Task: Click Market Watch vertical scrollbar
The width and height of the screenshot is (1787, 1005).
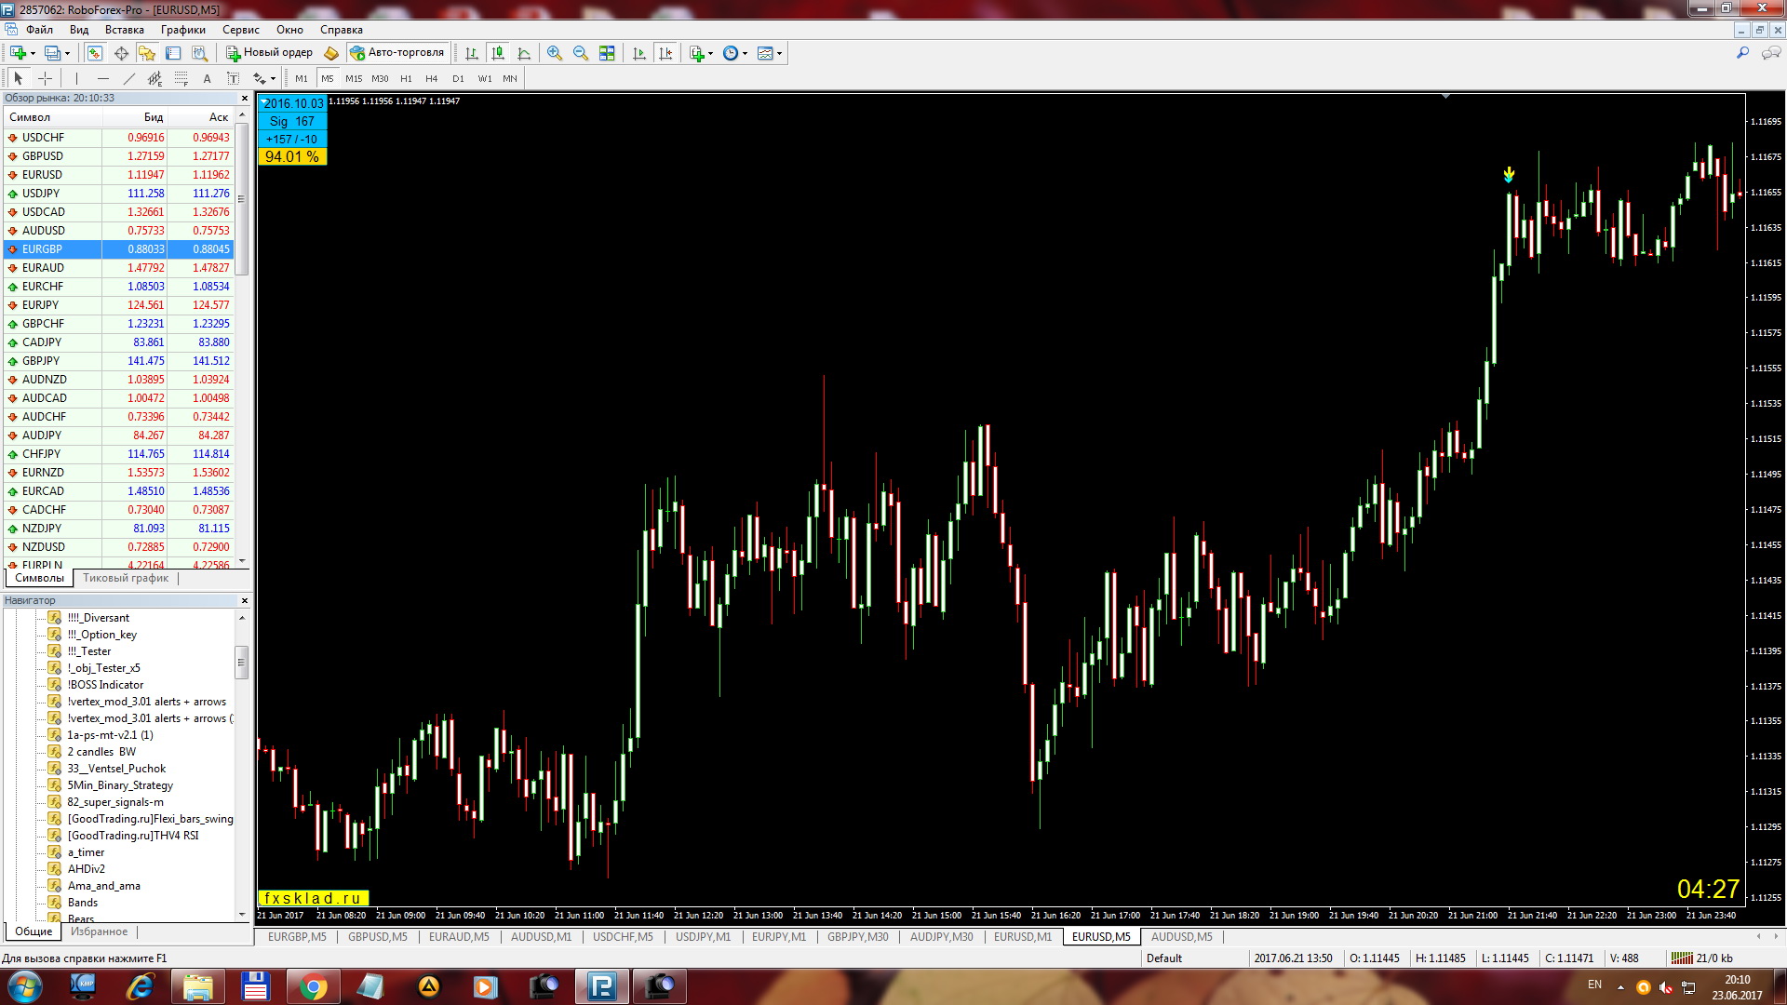Action: point(242,199)
